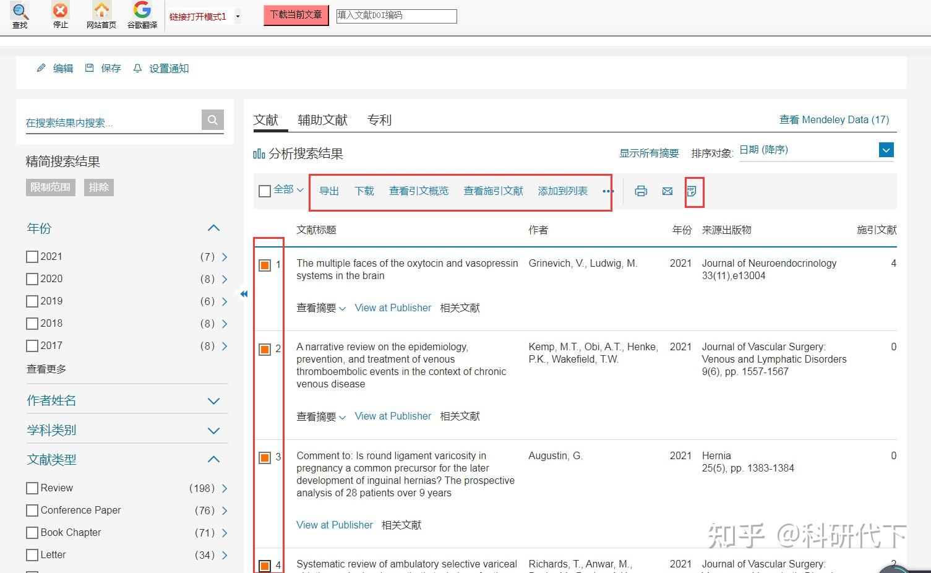931x573 pixels.
Task: Enable the Review document type filter
Action: pos(32,488)
